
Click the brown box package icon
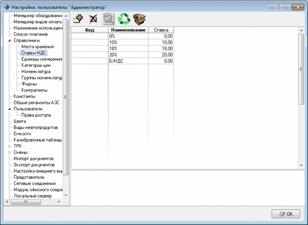click(x=139, y=19)
